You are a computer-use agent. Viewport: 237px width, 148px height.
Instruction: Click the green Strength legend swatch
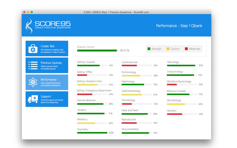[x=149, y=49]
